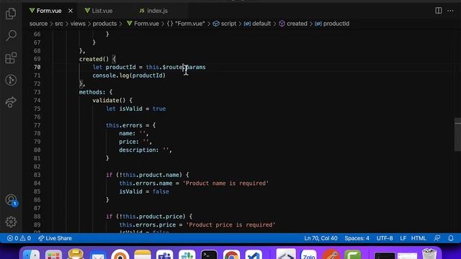The height and width of the screenshot is (259, 461).
Task: Open the Source Control view icon
Action: point(11,80)
